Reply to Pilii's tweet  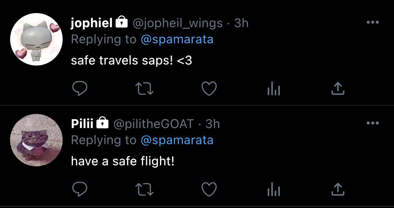coord(80,189)
